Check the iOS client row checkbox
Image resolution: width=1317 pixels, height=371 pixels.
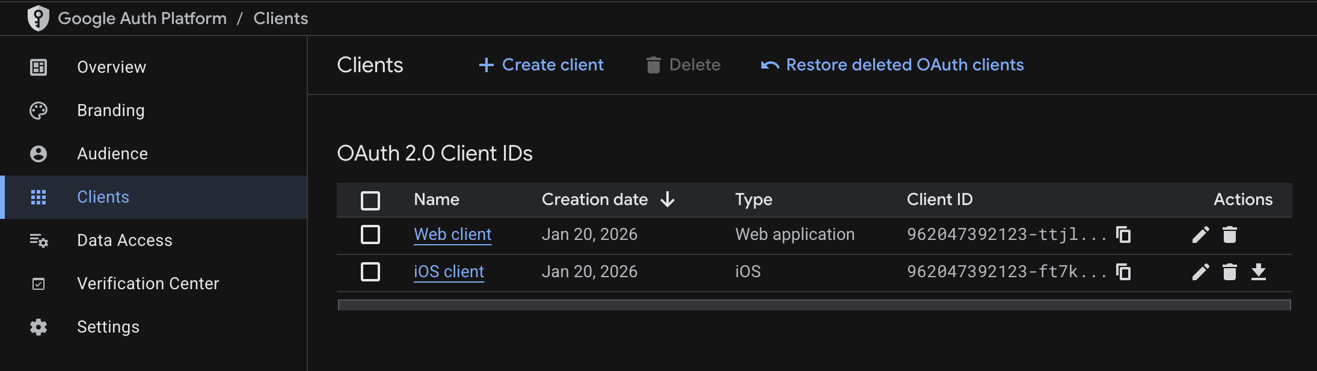[x=370, y=272]
